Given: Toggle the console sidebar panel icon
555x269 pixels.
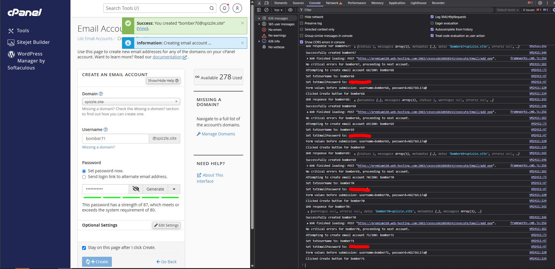Looking at the screenshot, I should tap(259, 10).
